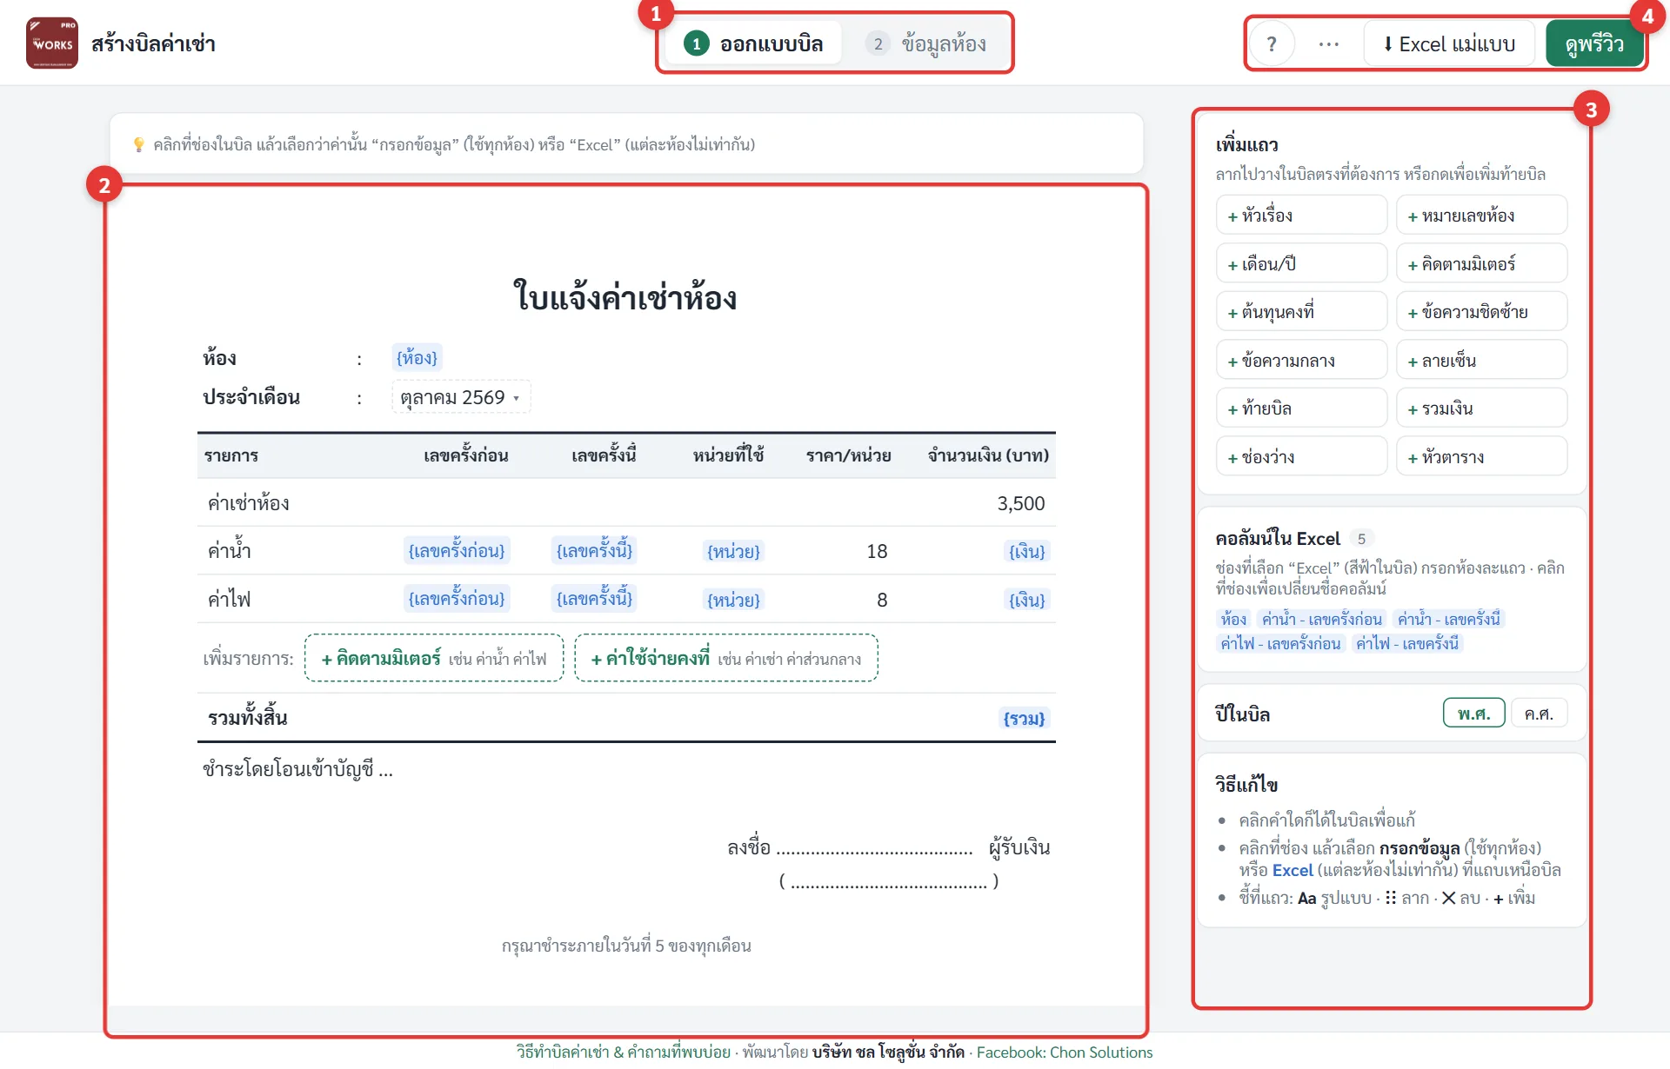Add a เดือน/ปี row
The width and height of the screenshot is (1670, 1069).
click(x=1301, y=263)
